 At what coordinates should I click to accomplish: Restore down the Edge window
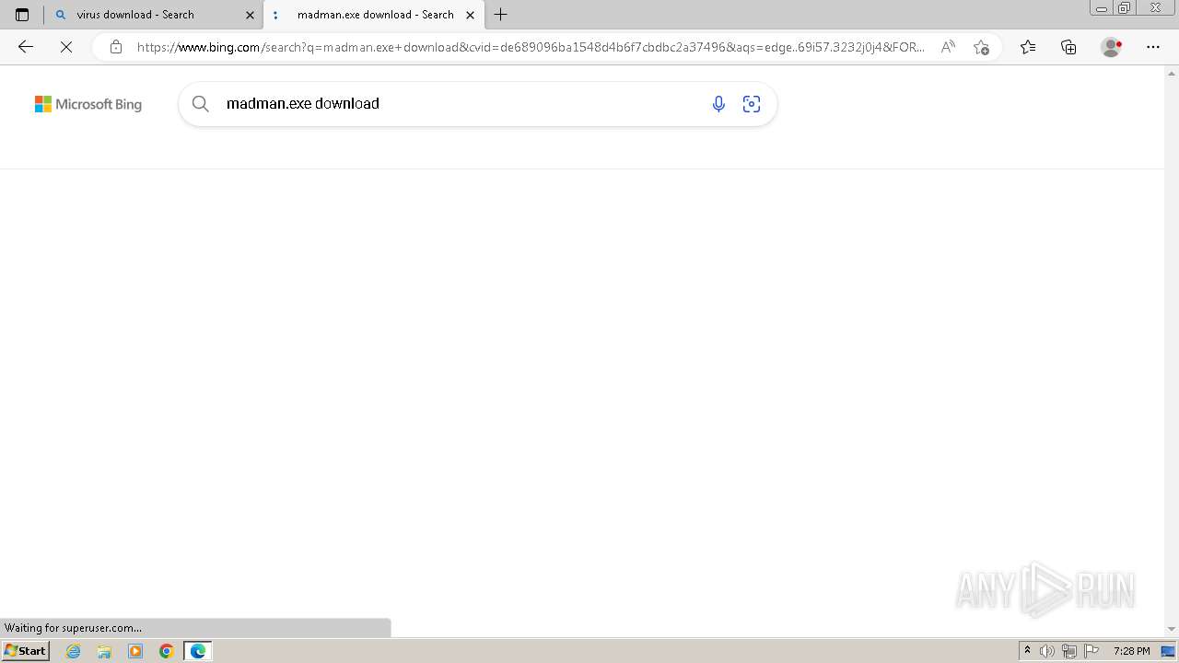1125,7
